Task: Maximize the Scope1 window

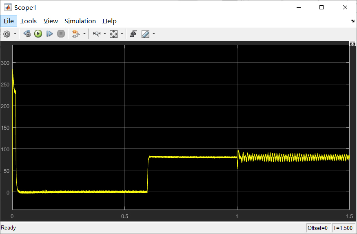Action: [x=322, y=7]
